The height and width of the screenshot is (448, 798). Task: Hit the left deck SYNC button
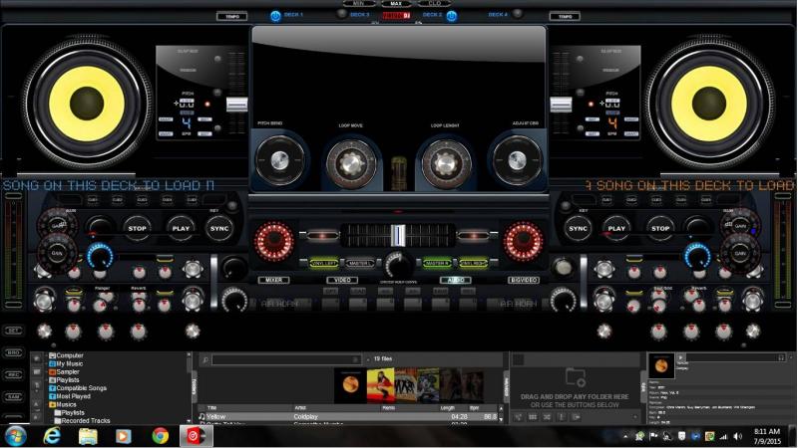[219, 228]
